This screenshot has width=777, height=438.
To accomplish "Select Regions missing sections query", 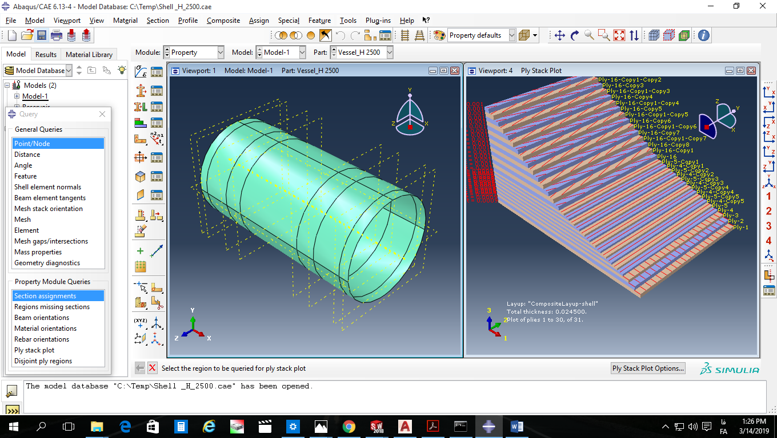I will click(58, 307).
